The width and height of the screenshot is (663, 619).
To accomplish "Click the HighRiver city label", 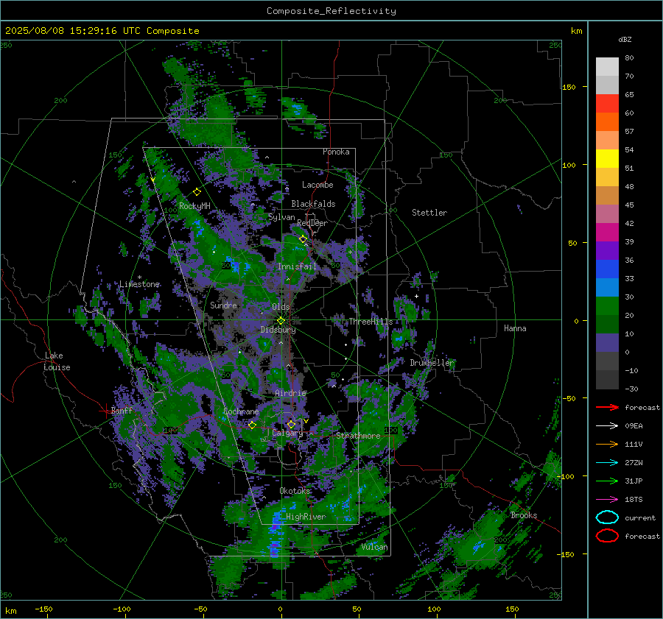I will tap(306, 517).
